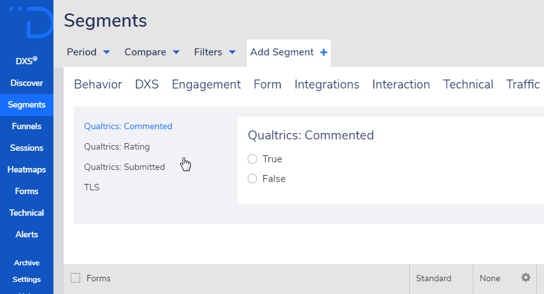Image resolution: width=544 pixels, height=294 pixels.
Task: Select the TLS option
Action: [x=92, y=187]
